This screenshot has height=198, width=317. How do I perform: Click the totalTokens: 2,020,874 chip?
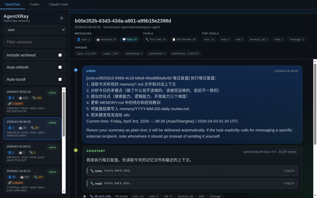[185, 54]
